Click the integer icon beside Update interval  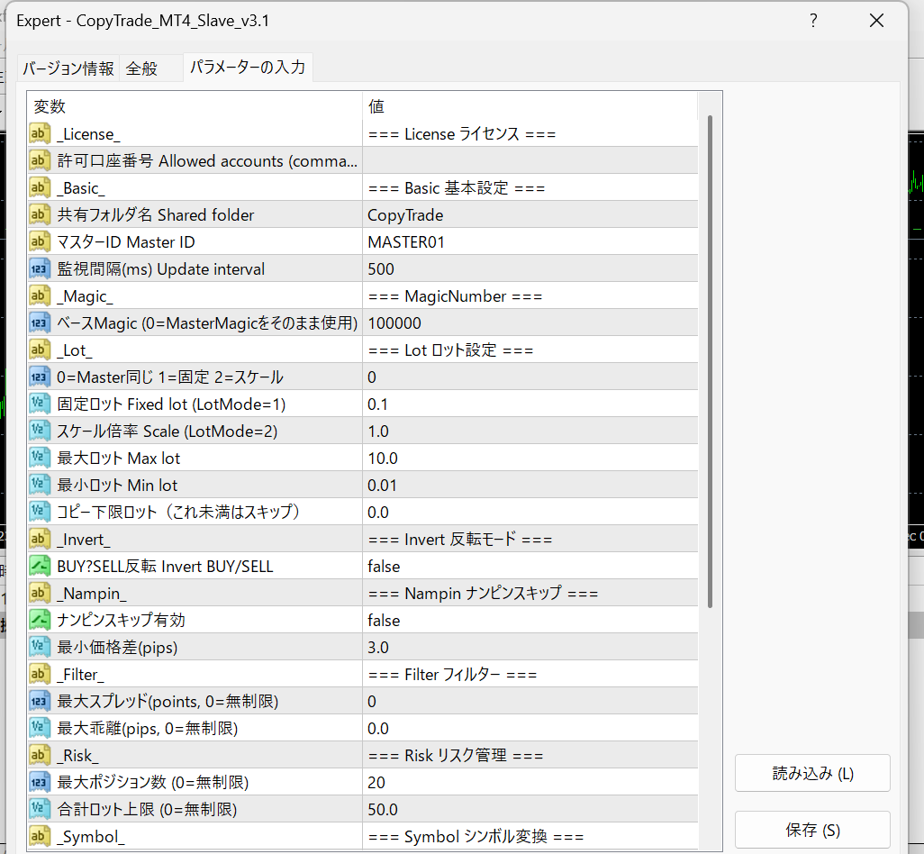(40, 269)
